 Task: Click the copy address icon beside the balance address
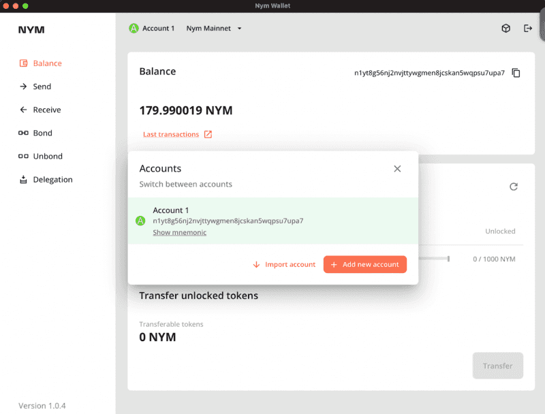[x=516, y=73]
